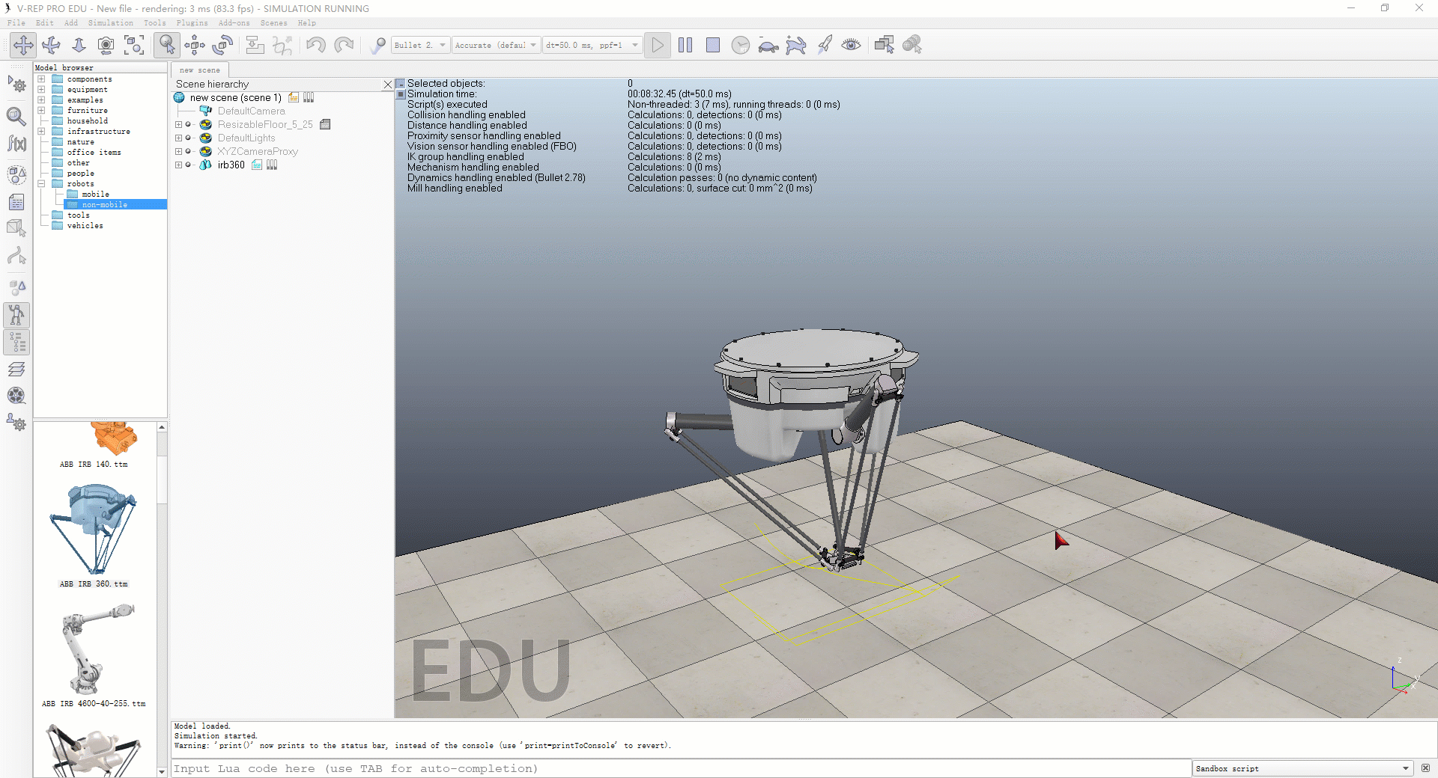The image size is (1438, 778).
Task: Open object properties magnifier icon
Action: tap(16, 116)
